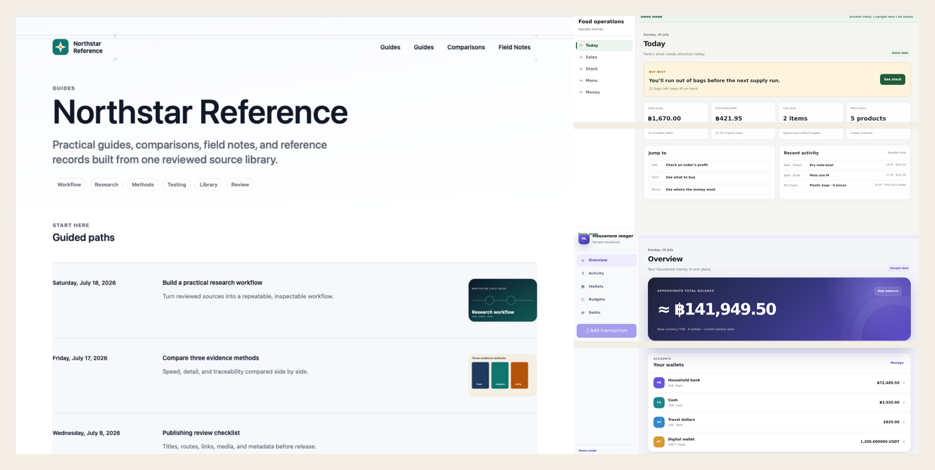Click the Library tag chip
The image size is (935, 470).
click(209, 185)
